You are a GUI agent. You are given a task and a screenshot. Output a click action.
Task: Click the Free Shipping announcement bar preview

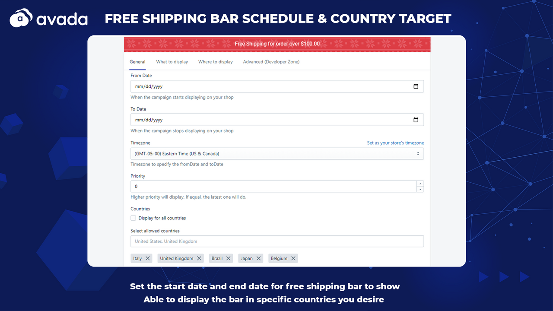[277, 44]
